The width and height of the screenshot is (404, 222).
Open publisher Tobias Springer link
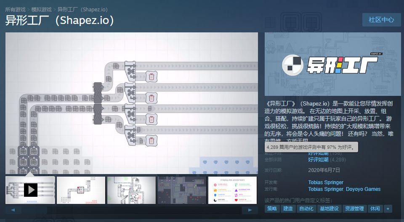coord(326,189)
